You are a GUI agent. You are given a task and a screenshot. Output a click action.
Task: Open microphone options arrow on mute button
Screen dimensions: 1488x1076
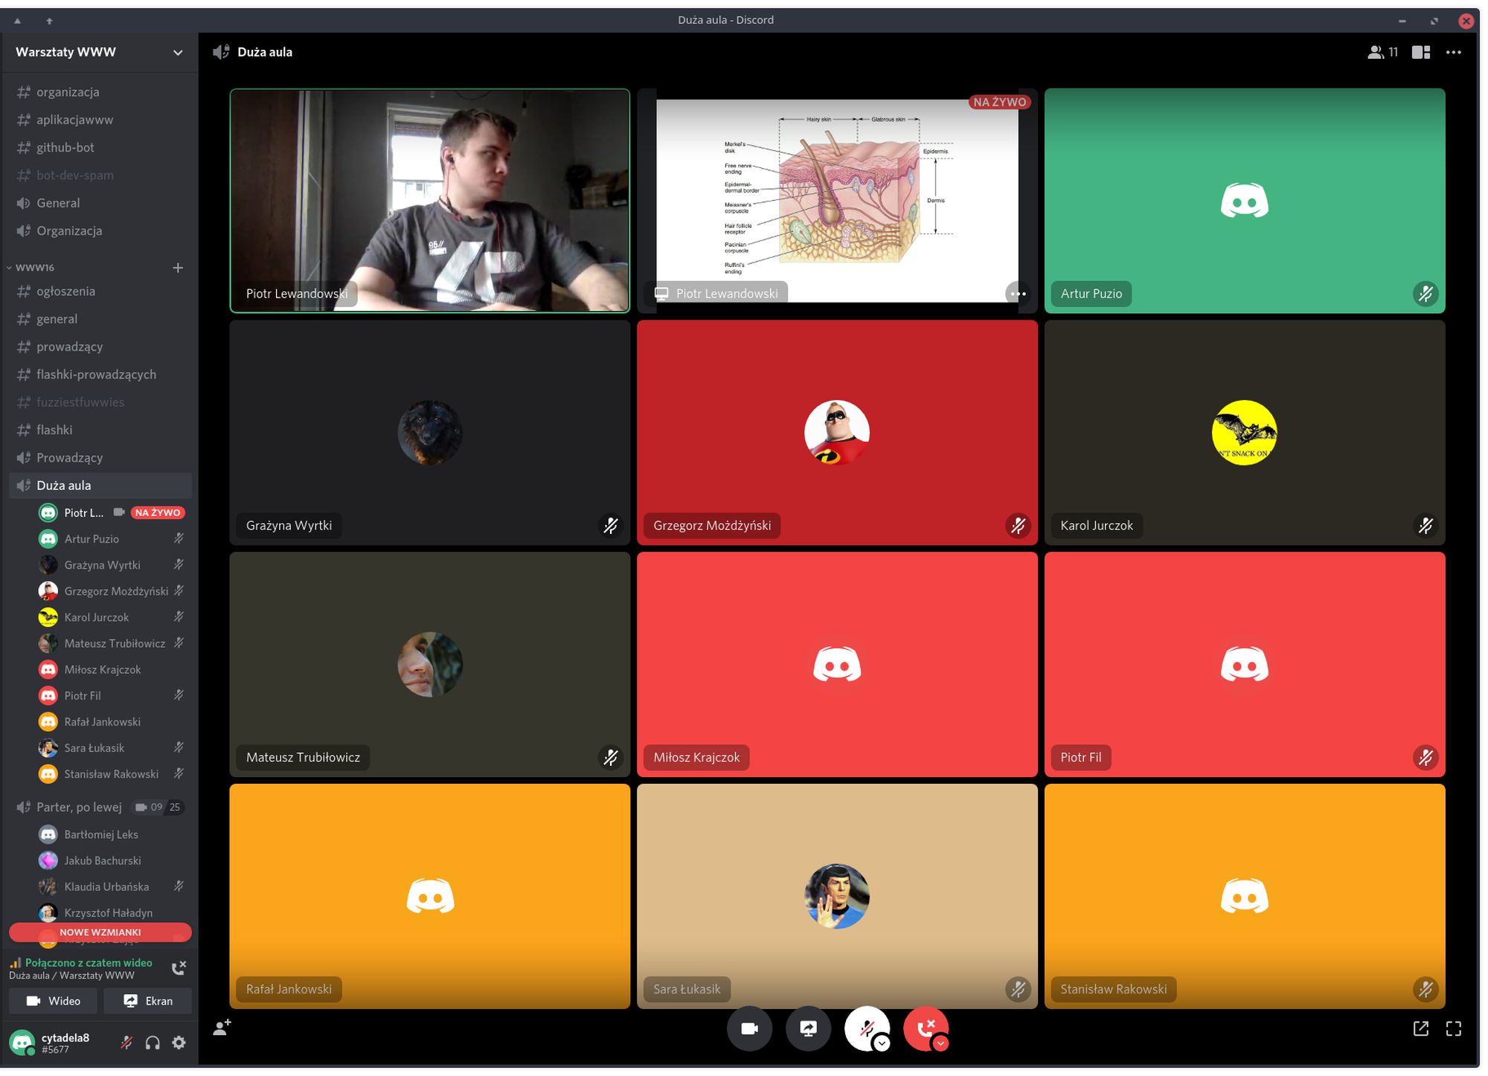[882, 1043]
